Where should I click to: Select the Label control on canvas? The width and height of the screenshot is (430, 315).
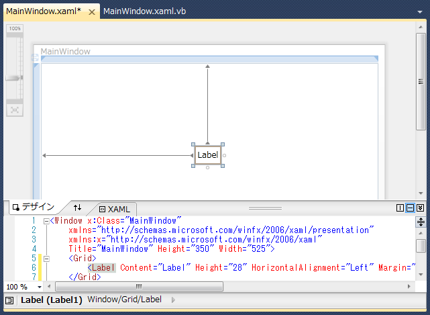[208, 155]
